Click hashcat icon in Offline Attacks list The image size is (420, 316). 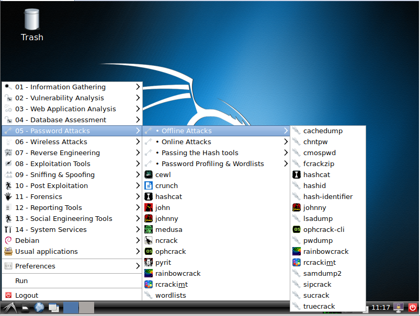click(297, 175)
